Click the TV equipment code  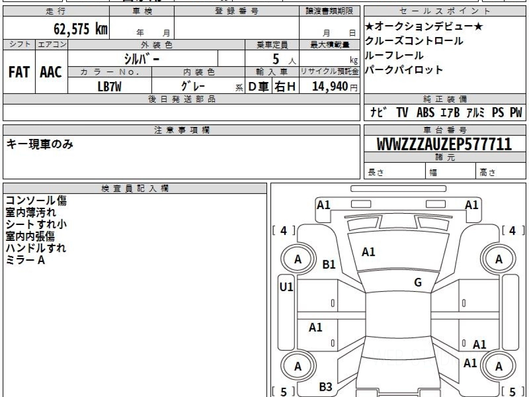click(x=402, y=112)
